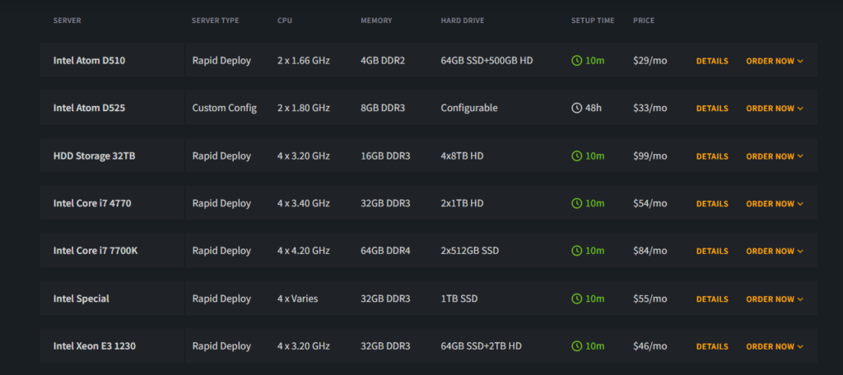Open Details for Intel Core i7 4770

(x=712, y=204)
